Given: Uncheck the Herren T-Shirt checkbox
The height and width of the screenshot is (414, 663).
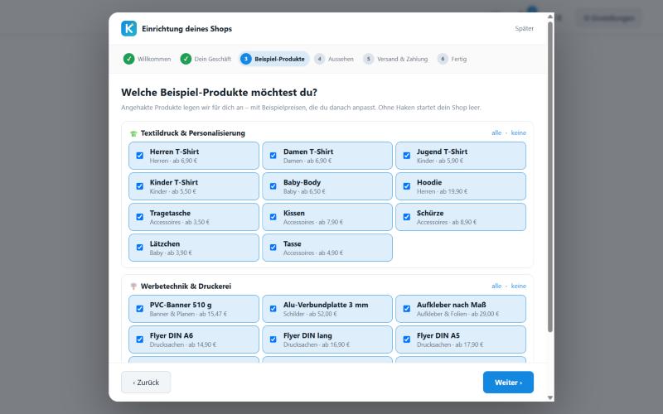Looking at the screenshot, I should 139,156.
